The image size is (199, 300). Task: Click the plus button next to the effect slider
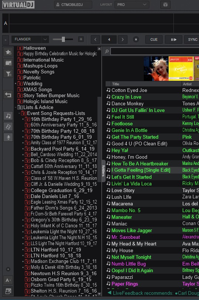81,39
